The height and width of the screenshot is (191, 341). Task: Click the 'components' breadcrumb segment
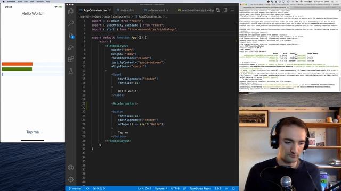click(x=121, y=16)
